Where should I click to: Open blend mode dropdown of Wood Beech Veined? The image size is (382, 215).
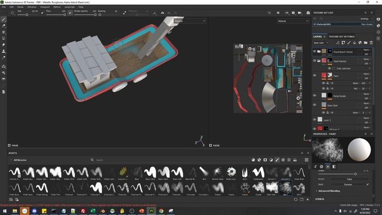pyautogui.click(x=367, y=50)
